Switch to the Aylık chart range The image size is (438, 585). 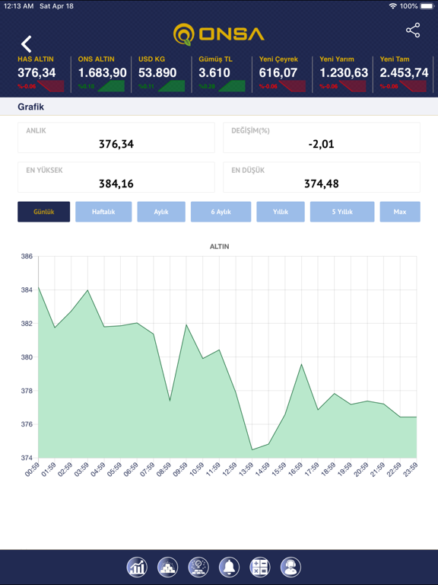click(161, 212)
